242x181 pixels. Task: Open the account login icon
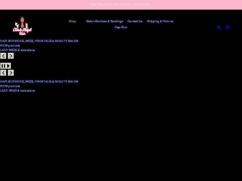pos(219,27)
